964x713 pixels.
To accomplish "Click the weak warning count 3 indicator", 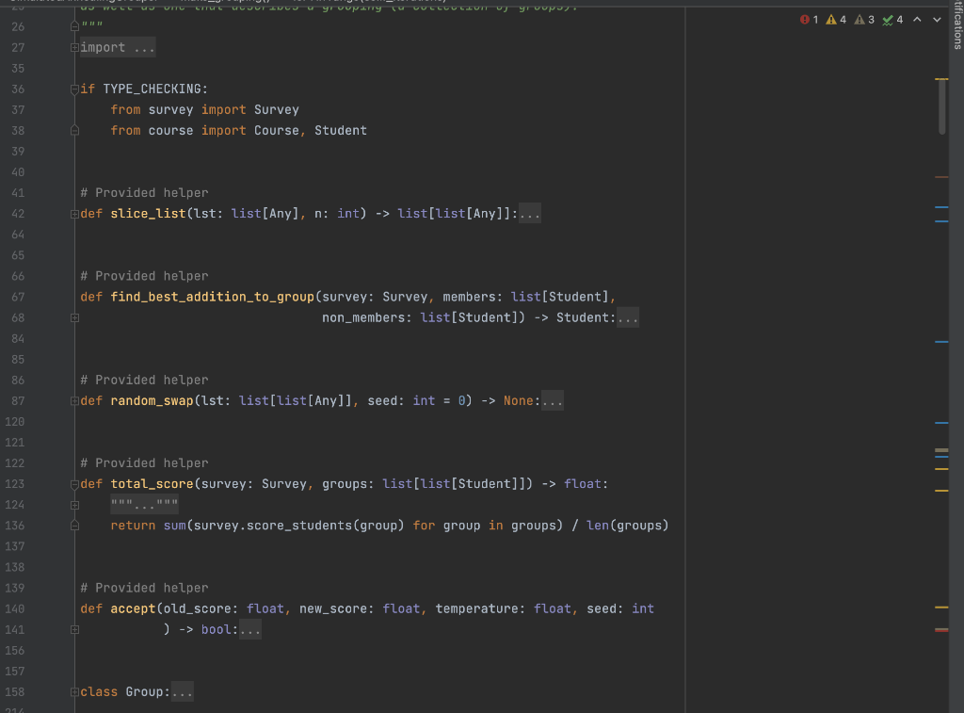I will click(864, 20).
